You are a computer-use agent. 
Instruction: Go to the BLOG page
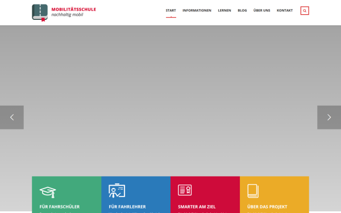(x=242, y=10)
